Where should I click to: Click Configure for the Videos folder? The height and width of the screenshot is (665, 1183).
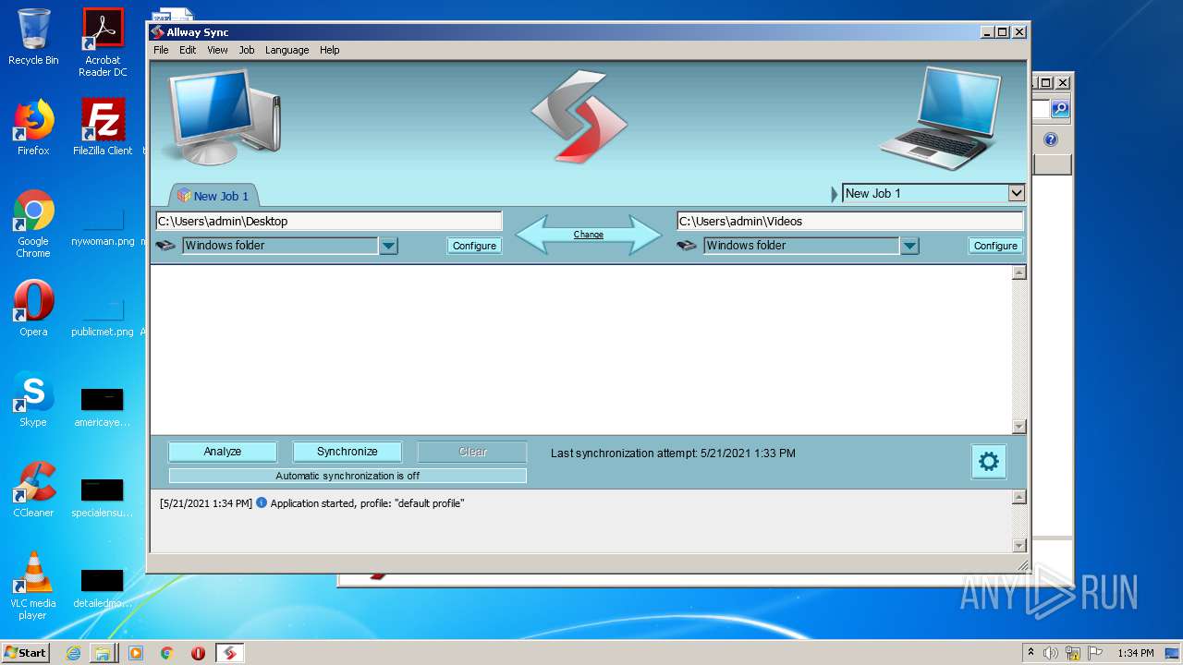(995, 246)
